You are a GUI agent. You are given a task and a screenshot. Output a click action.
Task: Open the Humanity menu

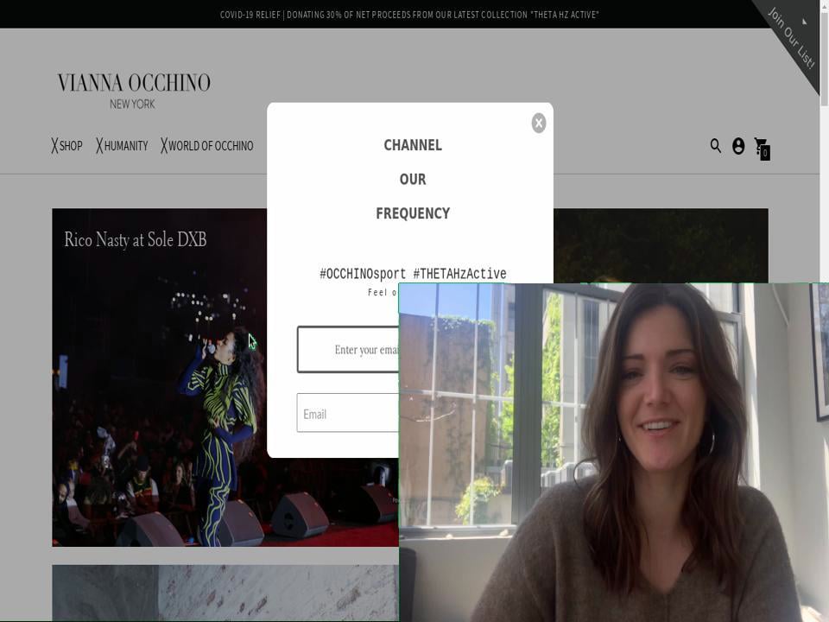click(122, 145)
